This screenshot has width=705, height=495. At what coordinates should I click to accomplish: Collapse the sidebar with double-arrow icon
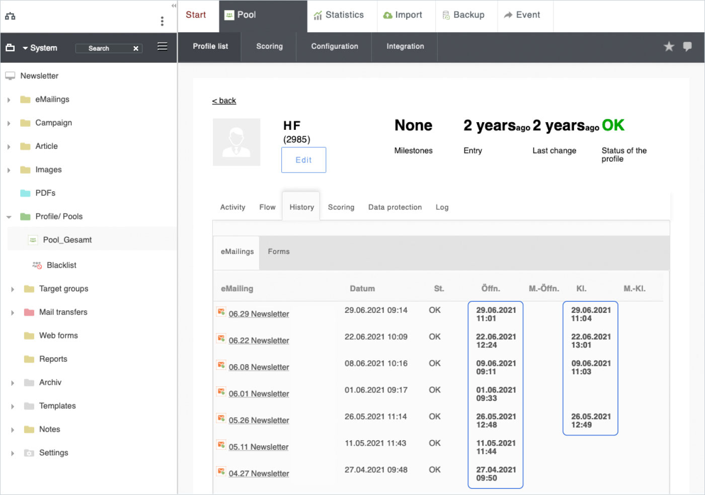(174, 6)
